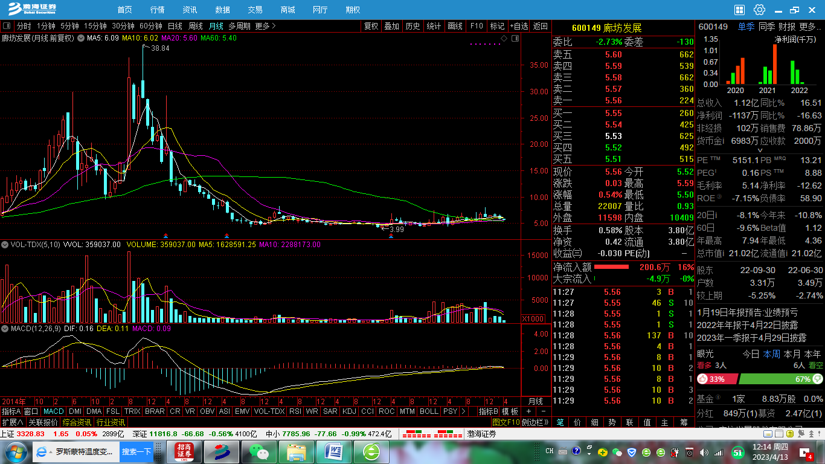
Task: Click the 返回 back button
Action: coord(541,26)
